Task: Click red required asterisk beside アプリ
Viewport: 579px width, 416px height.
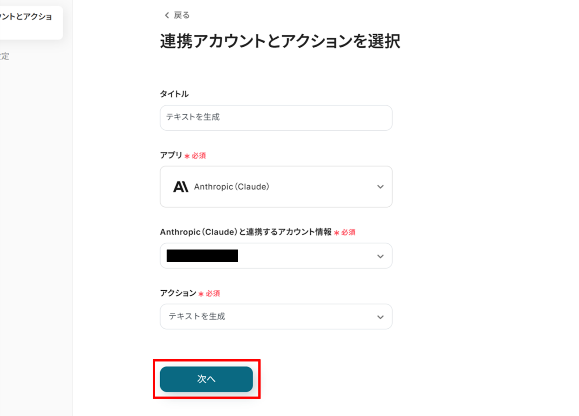Action: tap(187, 156)
